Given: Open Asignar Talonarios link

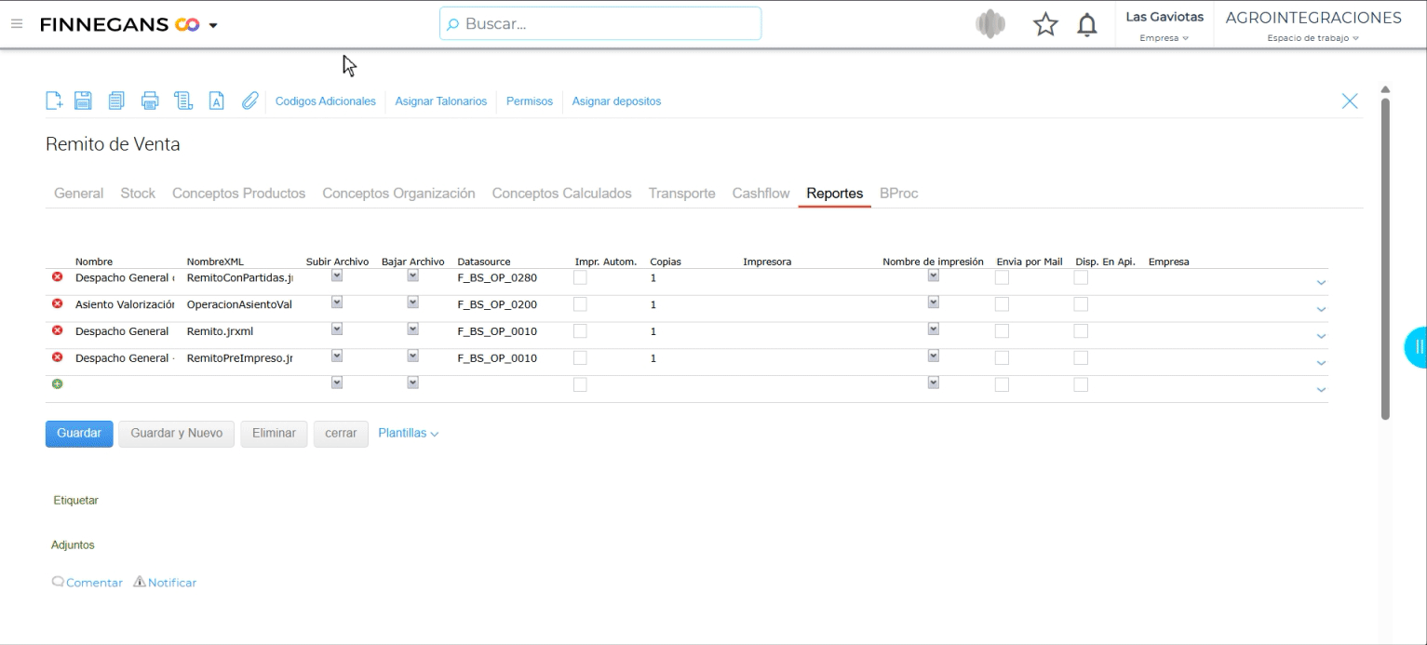Looking at the screenshot, I should click(x=441, y=101).
